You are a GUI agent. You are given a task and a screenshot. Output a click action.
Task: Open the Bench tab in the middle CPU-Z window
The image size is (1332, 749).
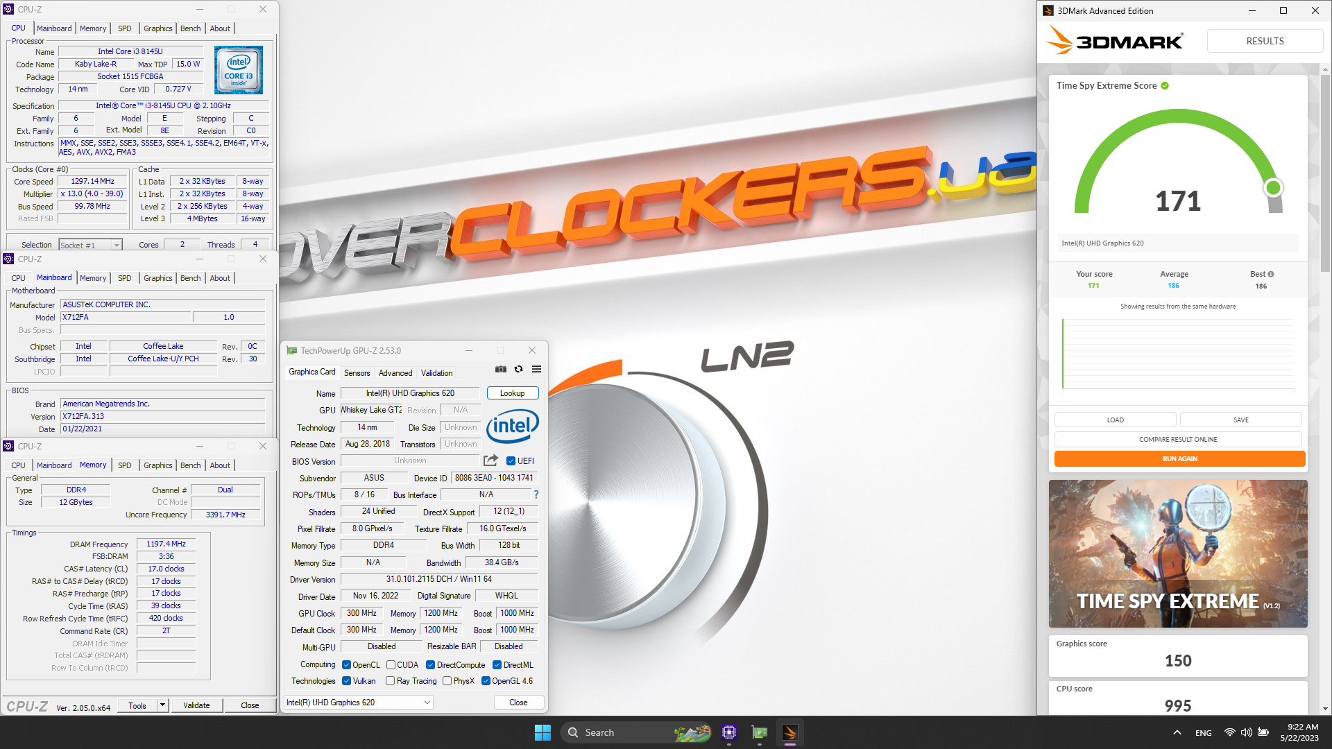(190, 278)
